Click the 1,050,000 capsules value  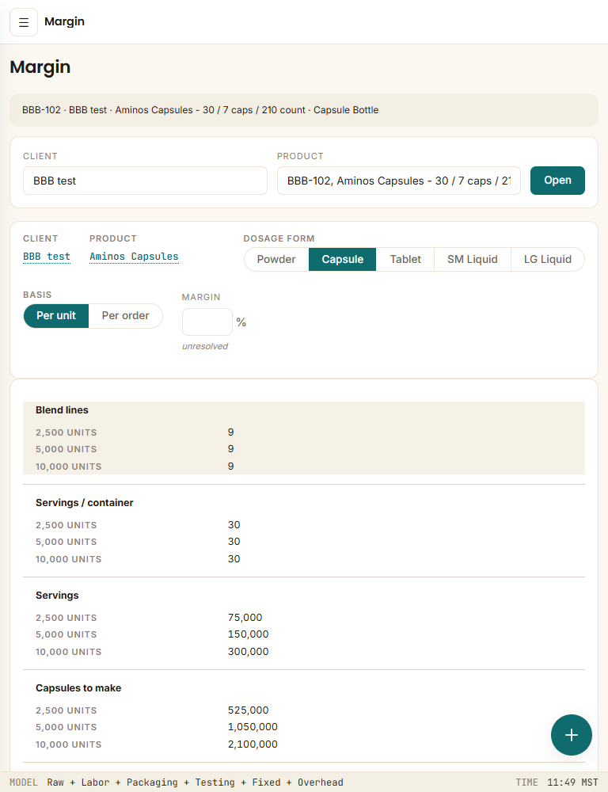coord(253,727)
